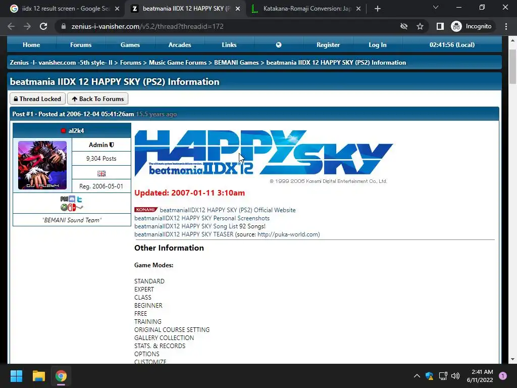
Task: Click the BEMANI Games breadcrumb
Action: 236,62
